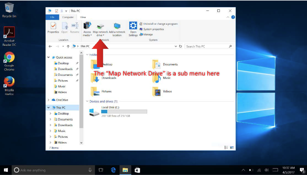The height and width of the screenshot is (175, 307).
Task: Switch to Large icons view in status bar
Action: click(x=232, y=148)
